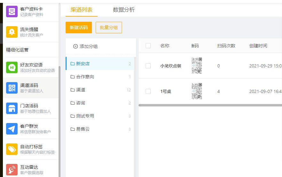
Task: Click the group list vertical scrollbar
Action: click(x=135, y=117)
